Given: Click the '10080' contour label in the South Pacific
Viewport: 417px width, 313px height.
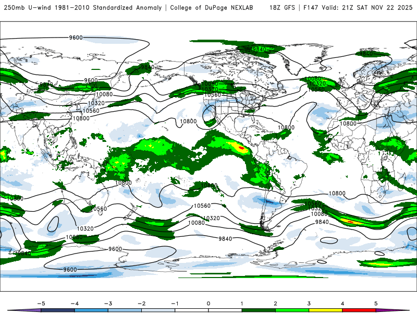Looking at the screenshot, I should [197, 223].
